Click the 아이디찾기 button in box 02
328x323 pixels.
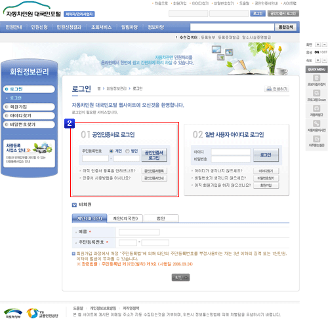(266, 171)
